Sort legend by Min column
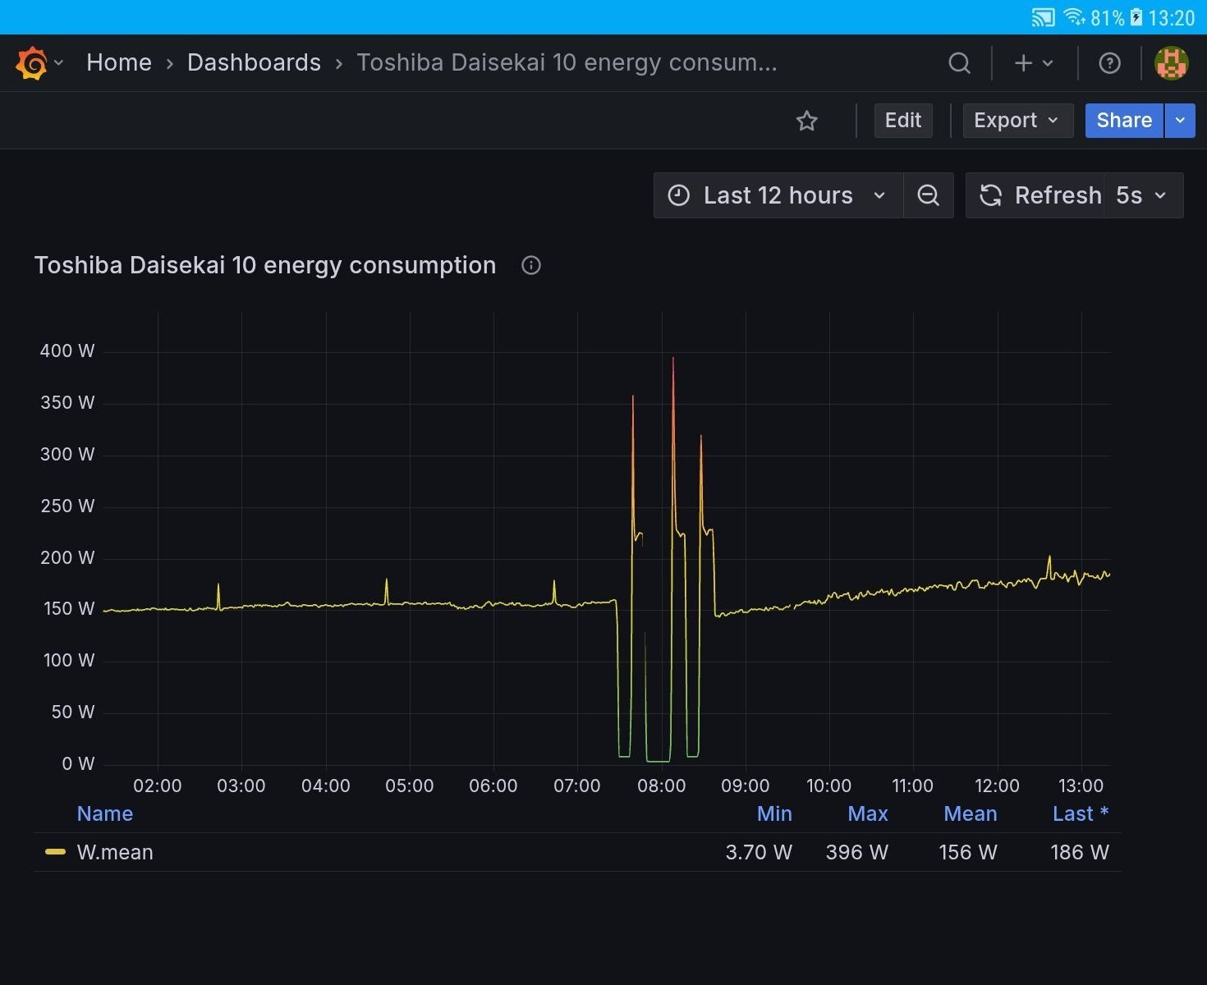Viewport: 1207px width, 985px height. [x=774, y=813]
